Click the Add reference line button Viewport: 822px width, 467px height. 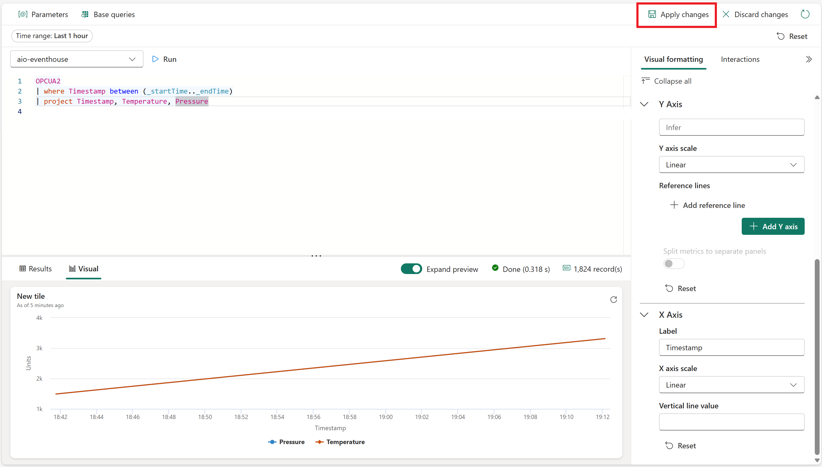(x=707, y=205)
